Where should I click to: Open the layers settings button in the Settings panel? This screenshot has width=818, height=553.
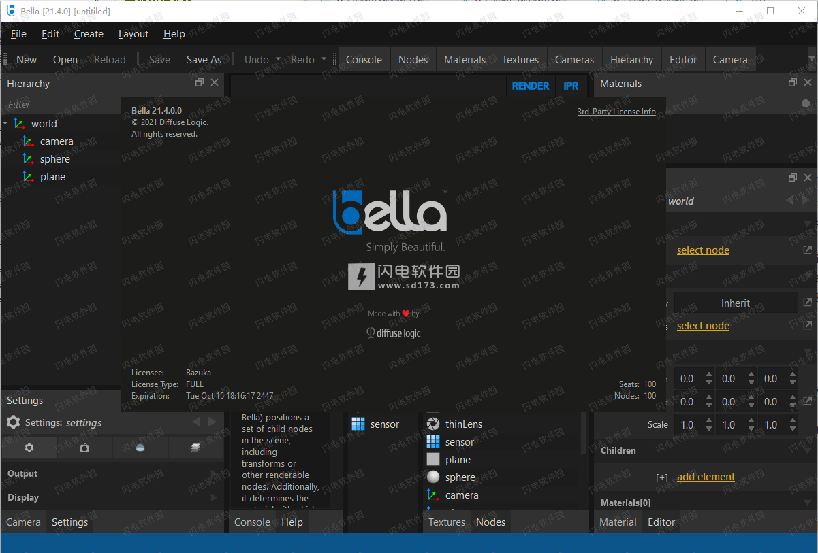click(195, 448)
